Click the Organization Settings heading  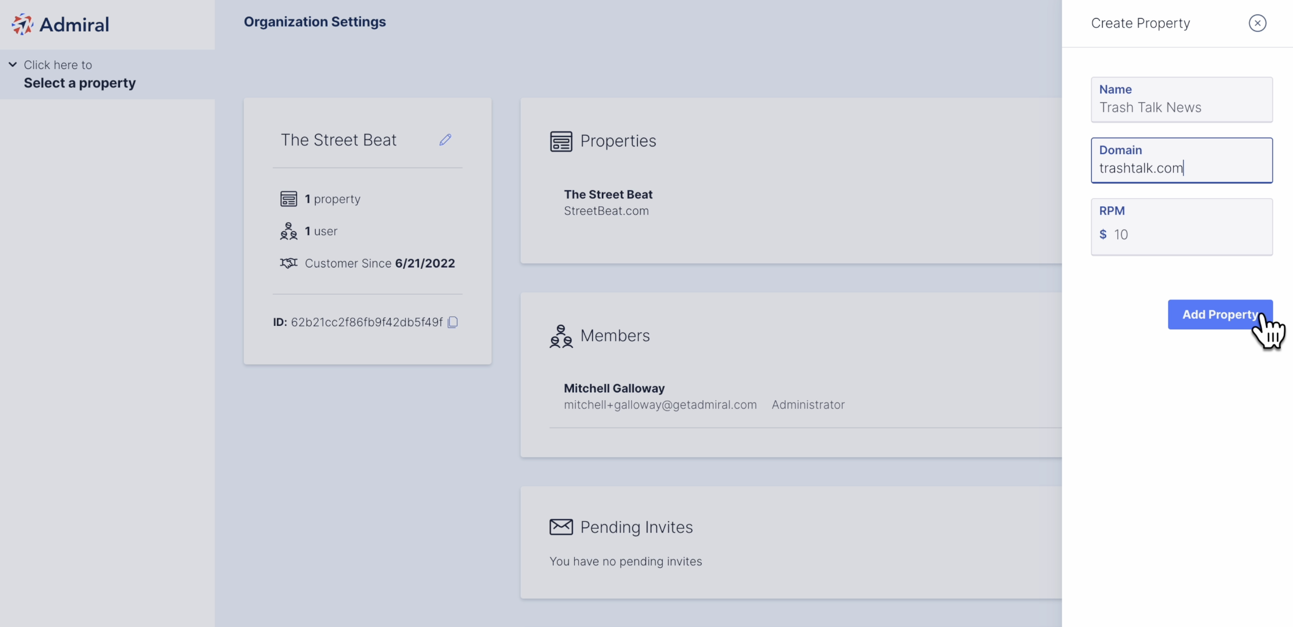click(315, 22)
